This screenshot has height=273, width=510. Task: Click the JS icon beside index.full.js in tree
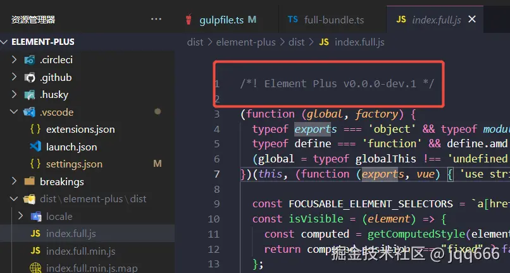[x=35, y=234]
